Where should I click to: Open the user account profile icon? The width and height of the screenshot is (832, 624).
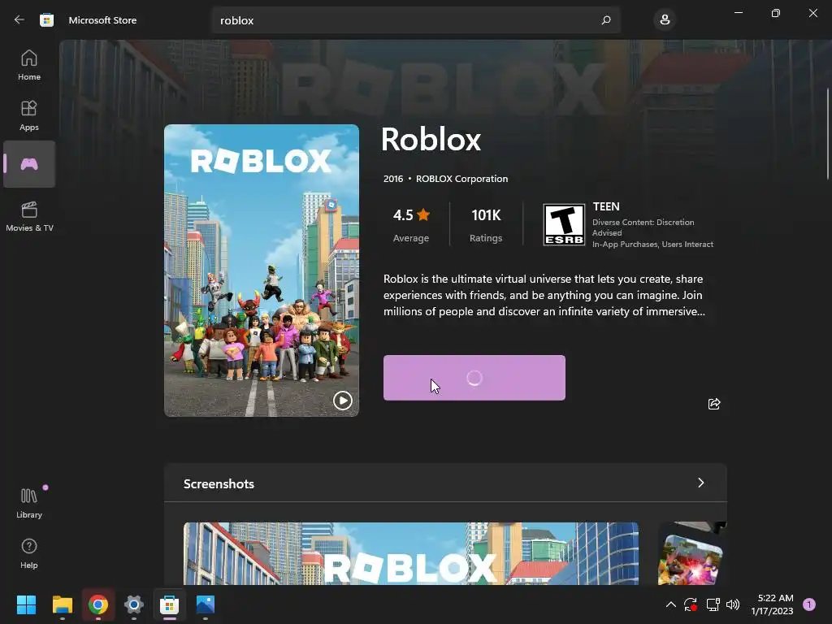[x=665, y=20]
